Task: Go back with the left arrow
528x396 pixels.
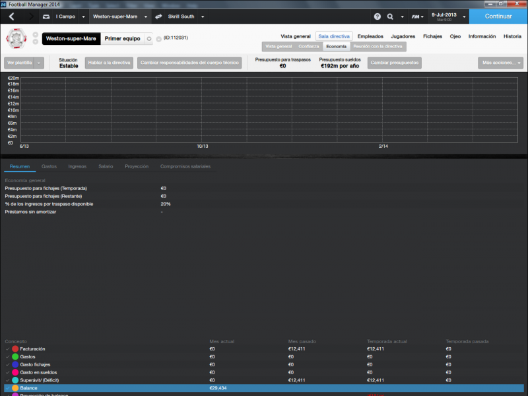Action: pyautogui.click(x=12, y=16)
